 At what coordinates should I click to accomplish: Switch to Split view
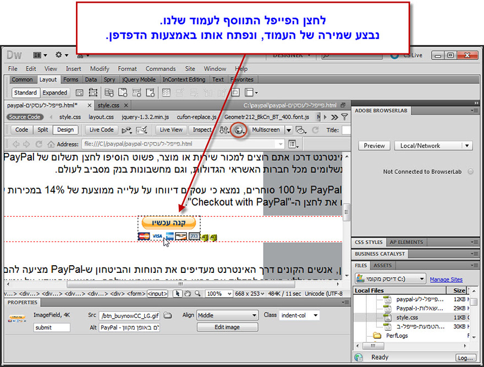tap(42, 130)
